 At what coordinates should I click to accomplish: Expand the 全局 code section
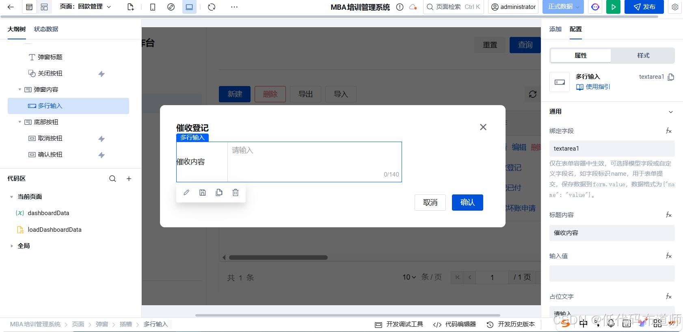11,246
